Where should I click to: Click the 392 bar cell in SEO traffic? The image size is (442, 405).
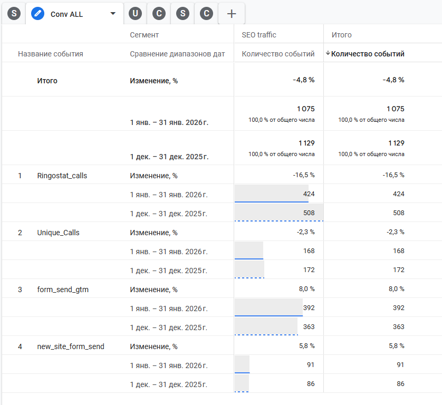tap(279, 307)
